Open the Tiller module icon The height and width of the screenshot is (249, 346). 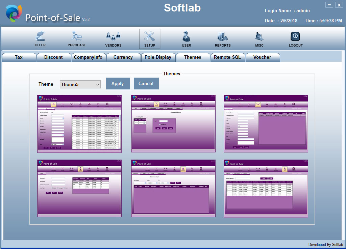pos(40,36)
